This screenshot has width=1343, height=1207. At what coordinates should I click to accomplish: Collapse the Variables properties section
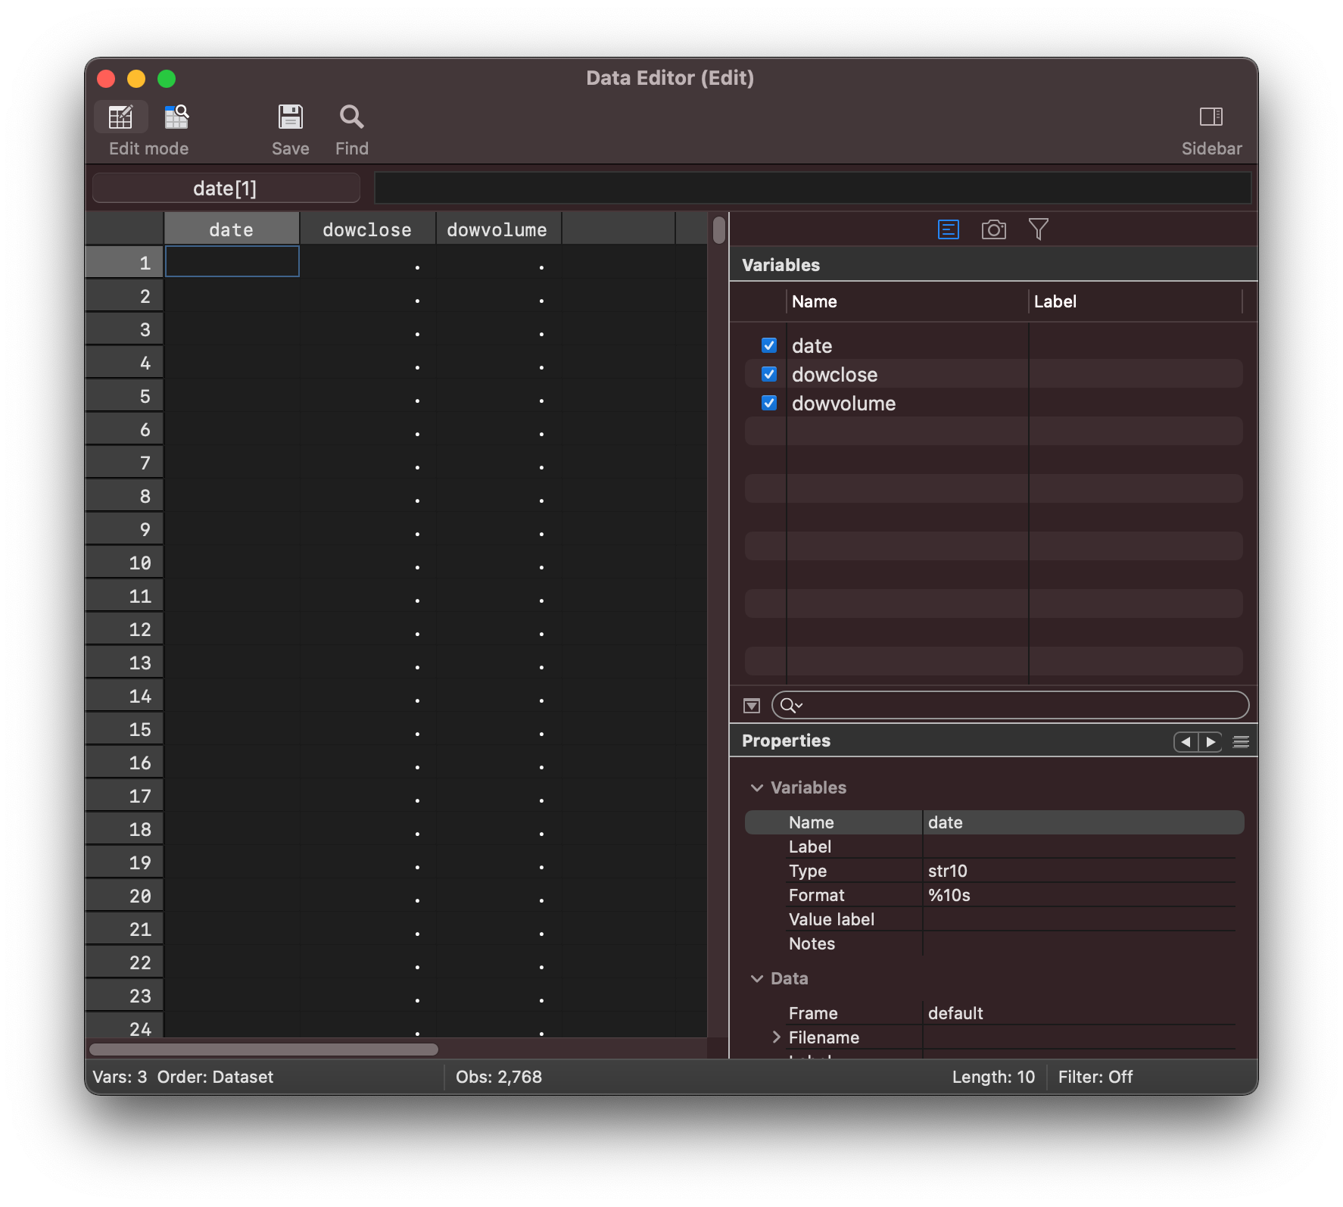(x=756, y=788)
